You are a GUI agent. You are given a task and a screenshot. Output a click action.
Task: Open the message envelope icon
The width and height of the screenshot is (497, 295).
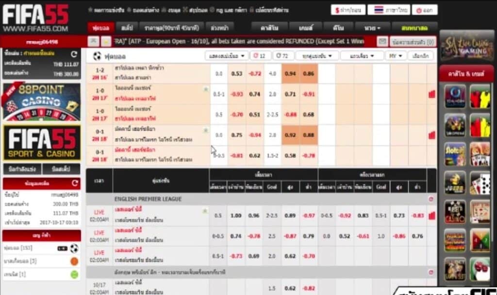(x=382, y=41)
